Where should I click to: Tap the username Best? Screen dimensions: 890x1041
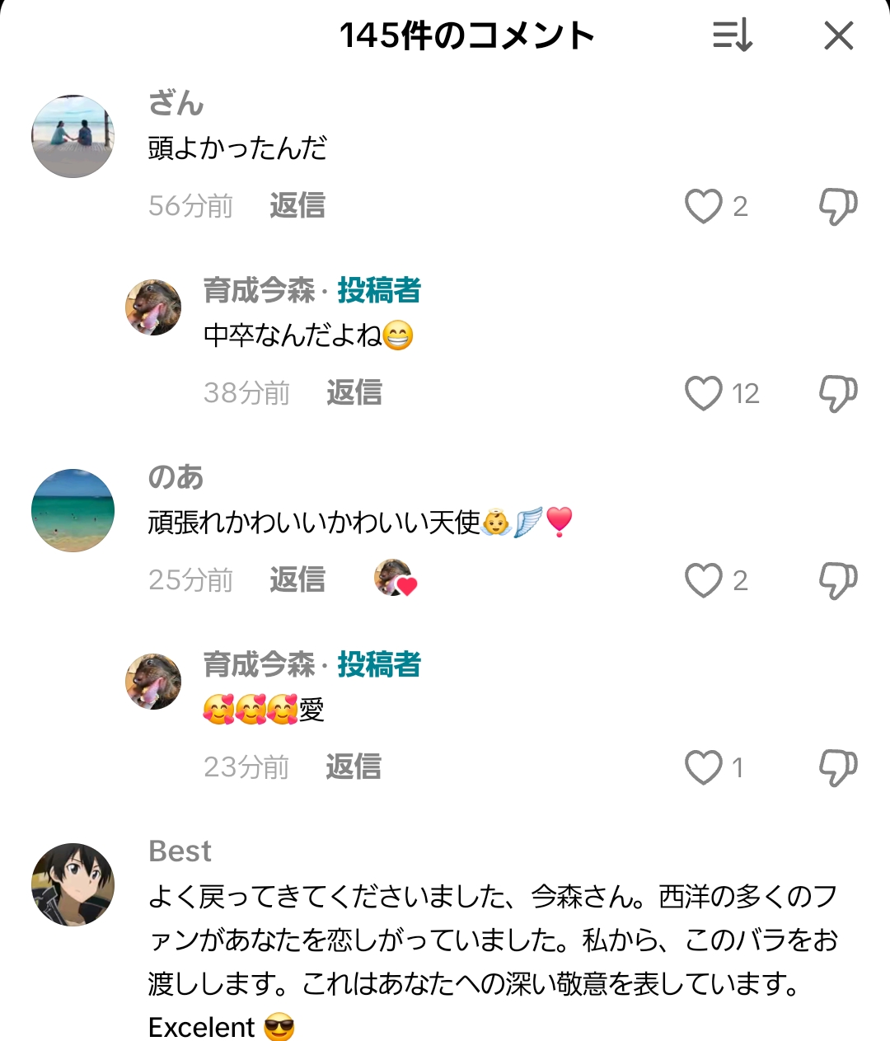pyautogui.click(x=180, y=851)
